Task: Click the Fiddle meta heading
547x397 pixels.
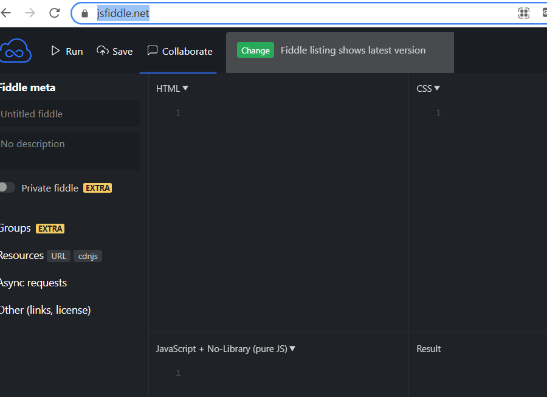Action: pyautogui.click(x=27, y=88)
